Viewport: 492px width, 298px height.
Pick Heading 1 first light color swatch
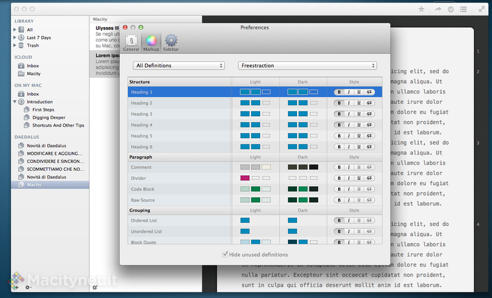click(x=245, y=92)
